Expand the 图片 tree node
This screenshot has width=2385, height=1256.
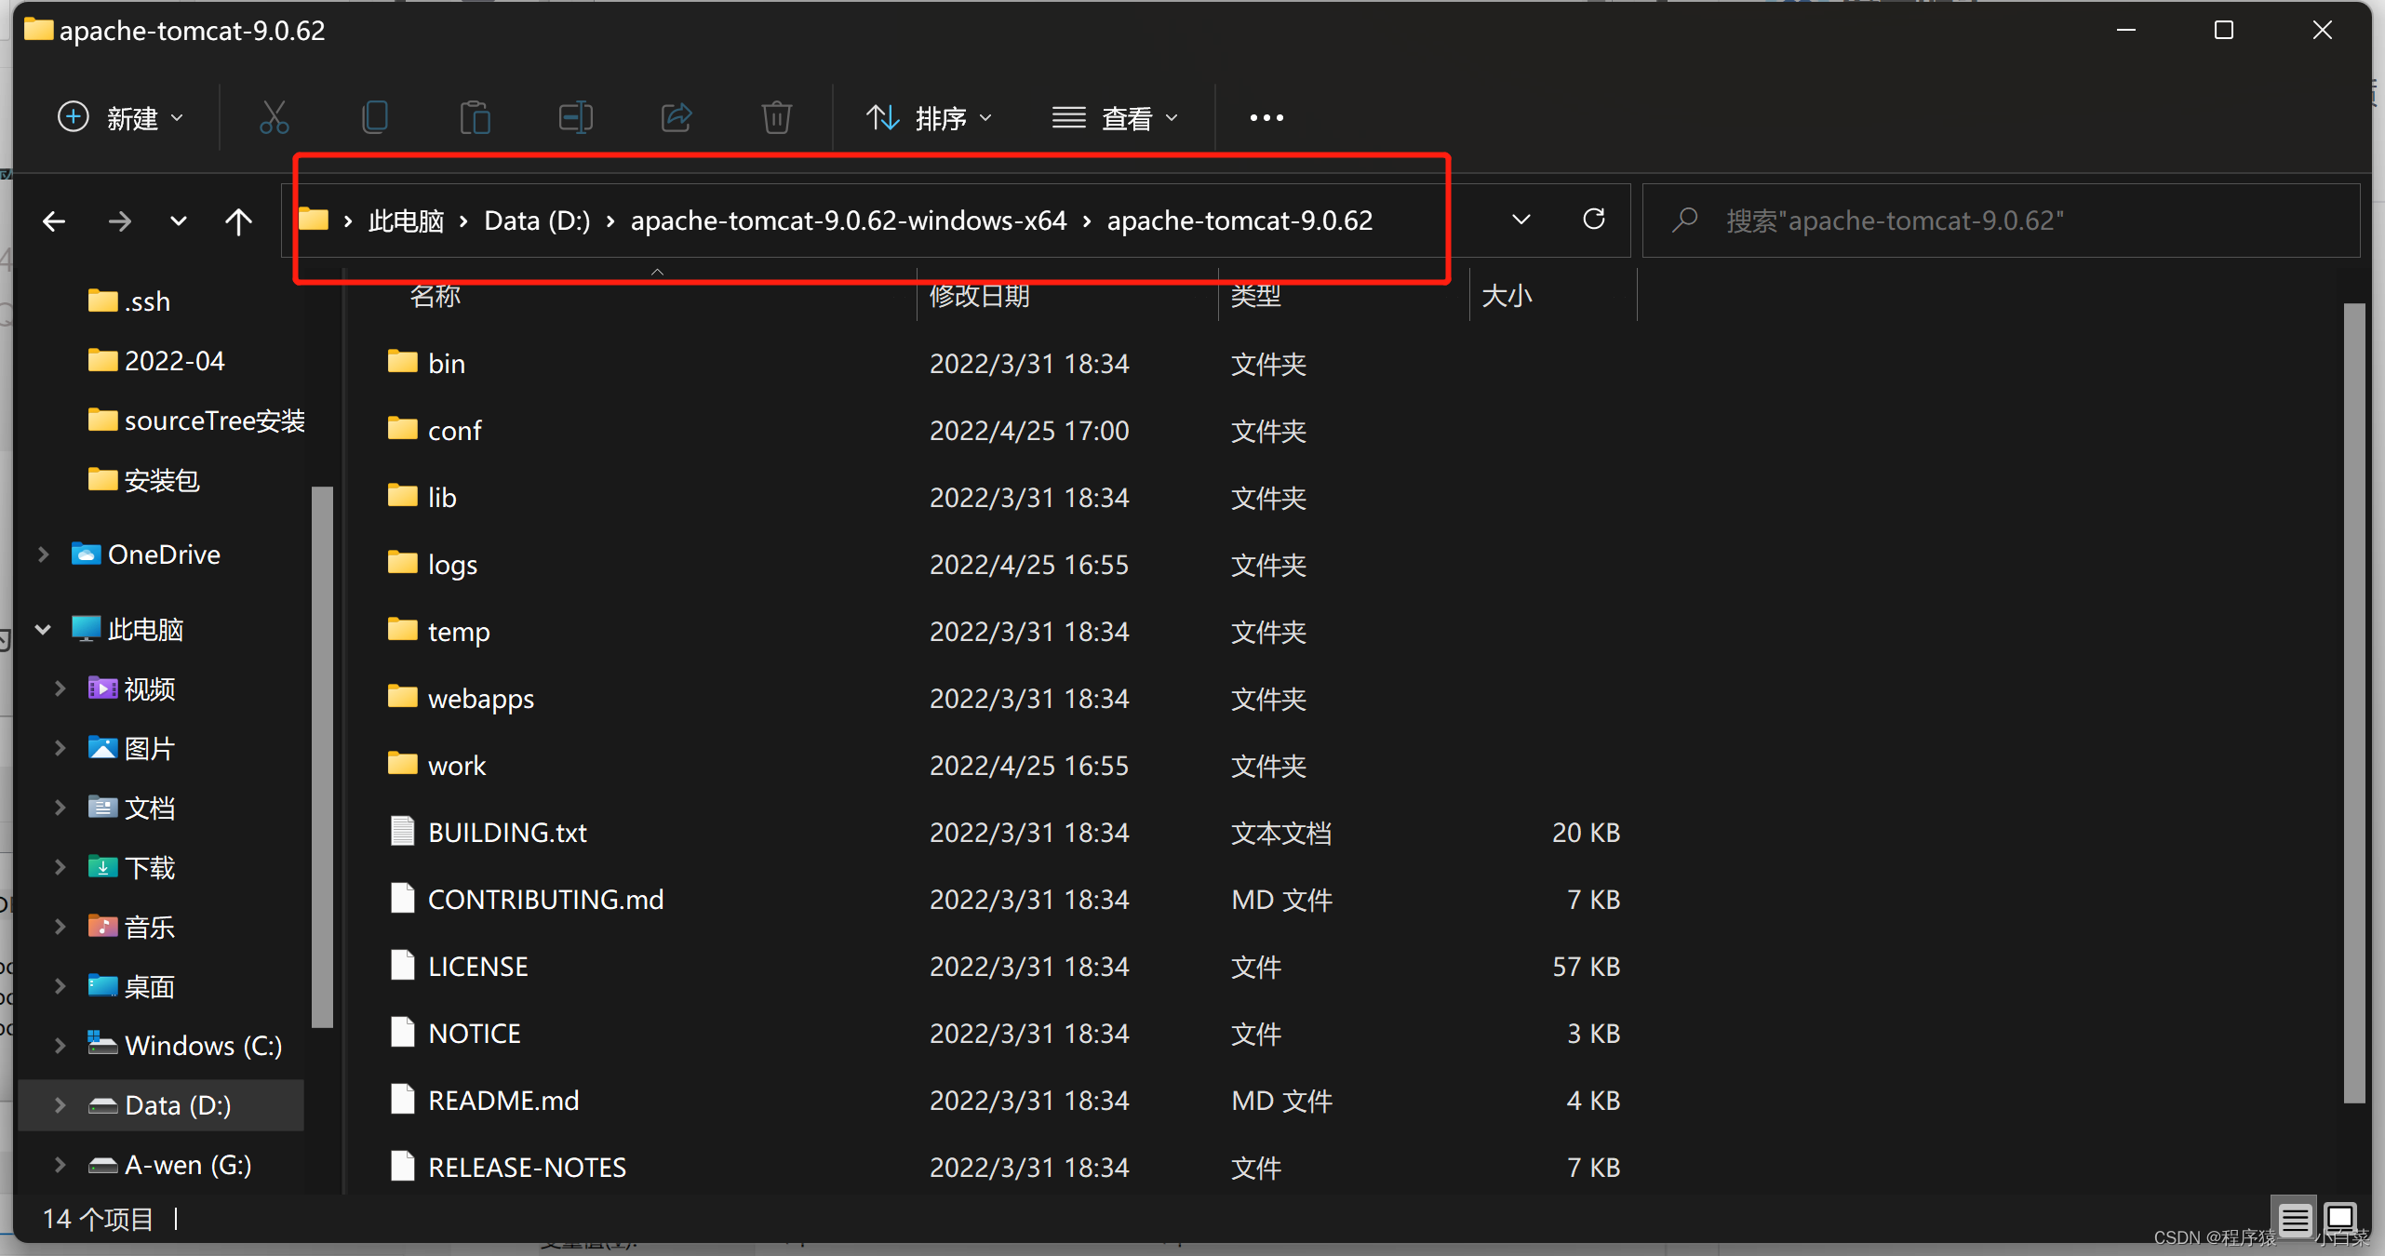(x=60, y=748)
